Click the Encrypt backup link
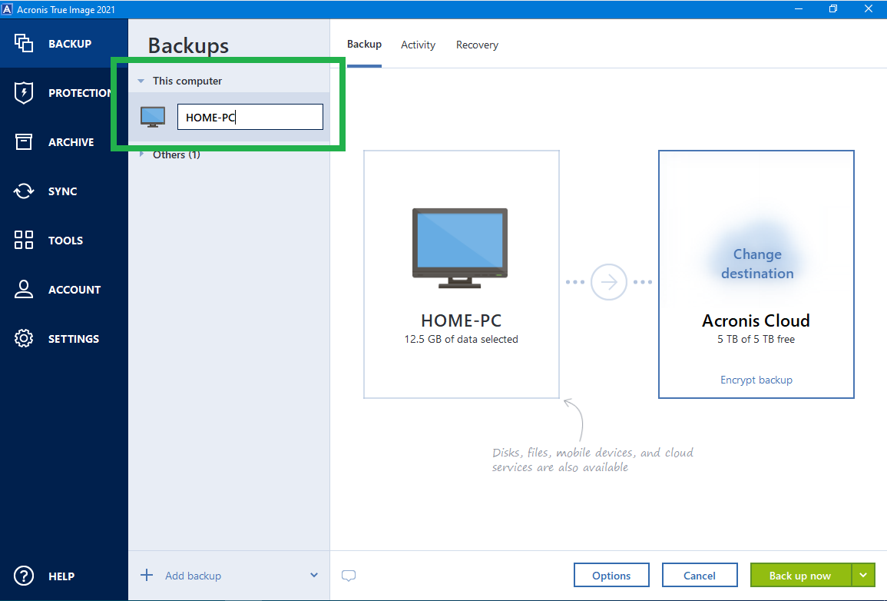Screen dimensions: 887x601 point(756,380)
